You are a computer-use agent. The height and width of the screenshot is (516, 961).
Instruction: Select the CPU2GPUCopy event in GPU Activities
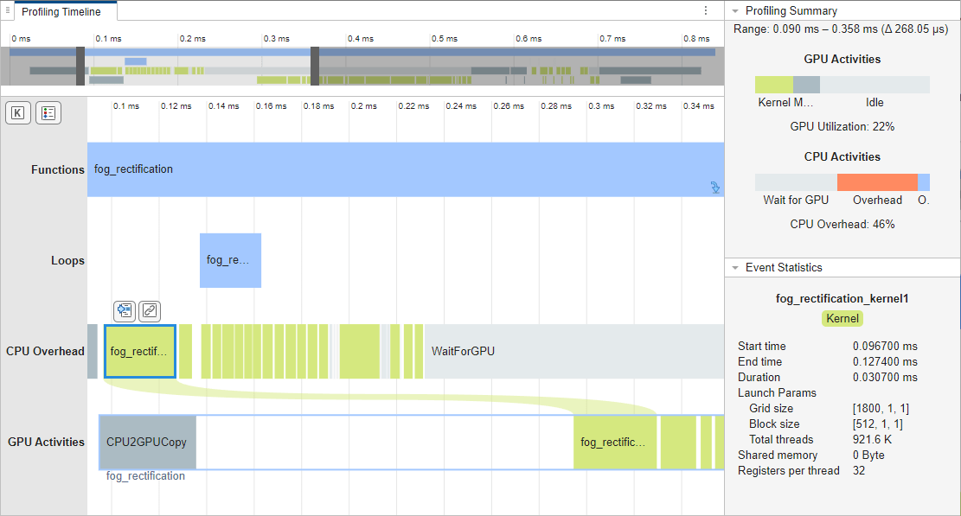[148, 442]
